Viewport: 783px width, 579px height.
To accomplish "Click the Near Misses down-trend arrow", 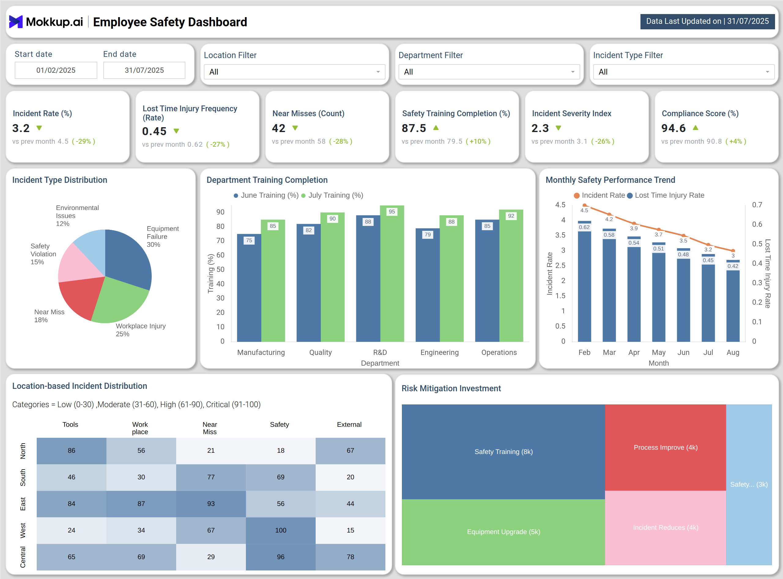I will (x=295, y=128).
